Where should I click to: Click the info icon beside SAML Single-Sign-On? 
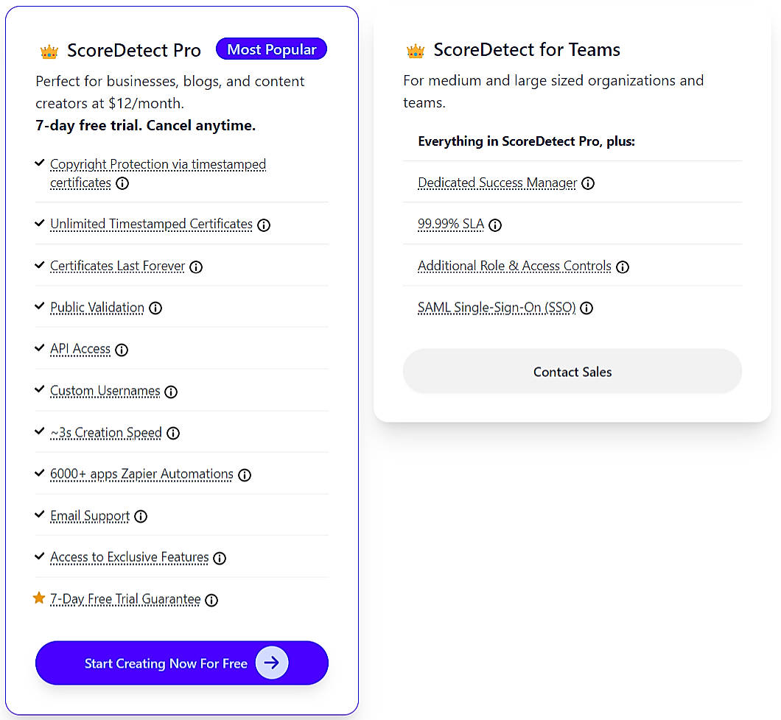click(x=586, y=308)
